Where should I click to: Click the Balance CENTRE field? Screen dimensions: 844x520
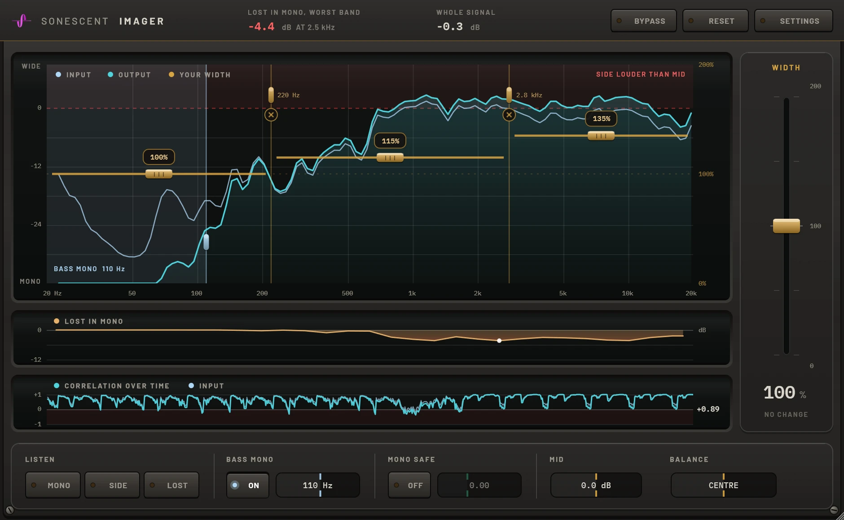tap(723, 485)
